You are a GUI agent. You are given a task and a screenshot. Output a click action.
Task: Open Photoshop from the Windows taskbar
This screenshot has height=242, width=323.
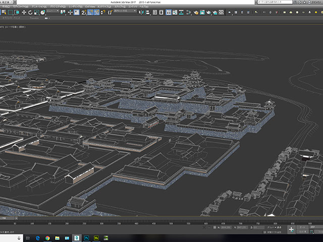coord(87,237)
